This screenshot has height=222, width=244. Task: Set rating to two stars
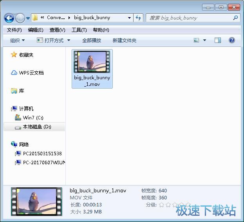coord(168,205)
